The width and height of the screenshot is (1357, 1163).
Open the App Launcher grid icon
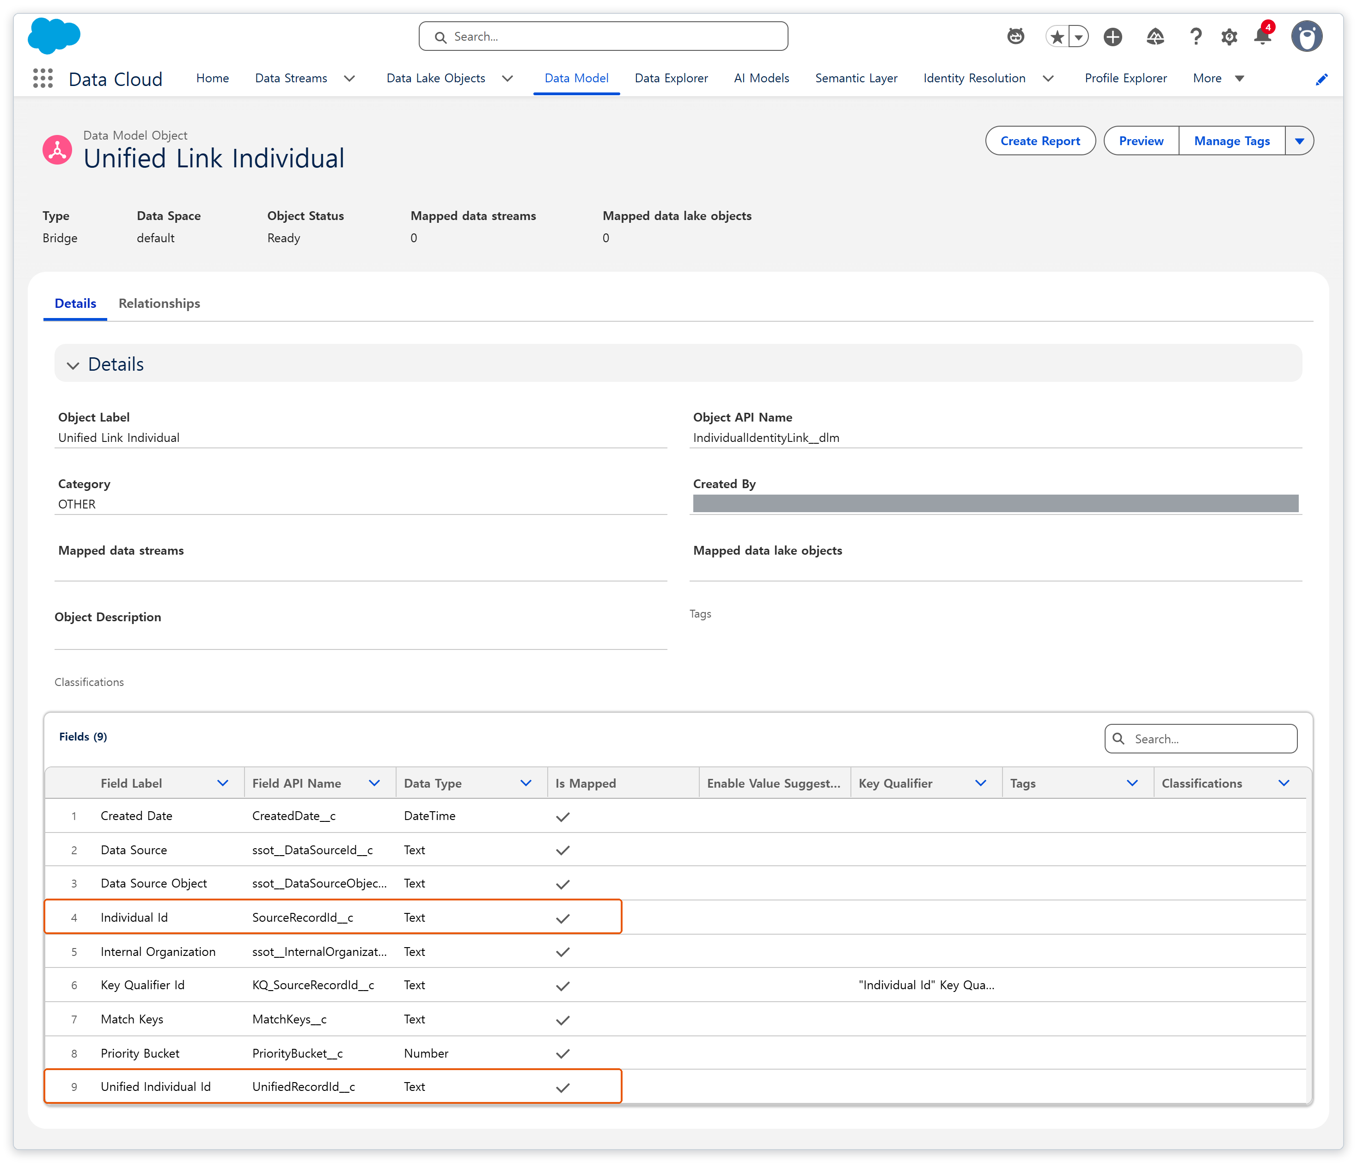click(x=43, y=79)
